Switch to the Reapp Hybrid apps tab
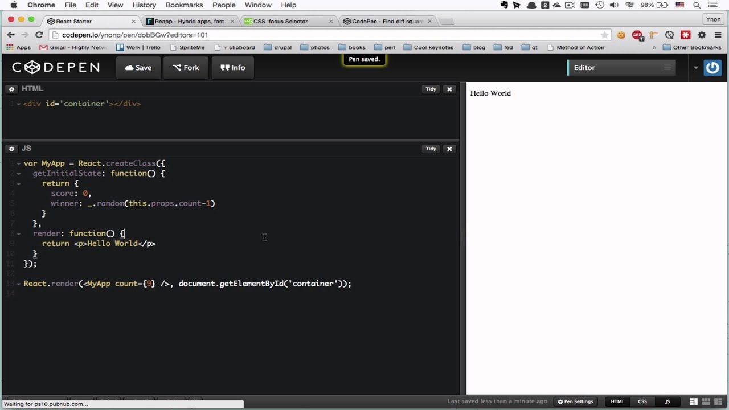Screen dimensions: 729x410 (189, 22)
